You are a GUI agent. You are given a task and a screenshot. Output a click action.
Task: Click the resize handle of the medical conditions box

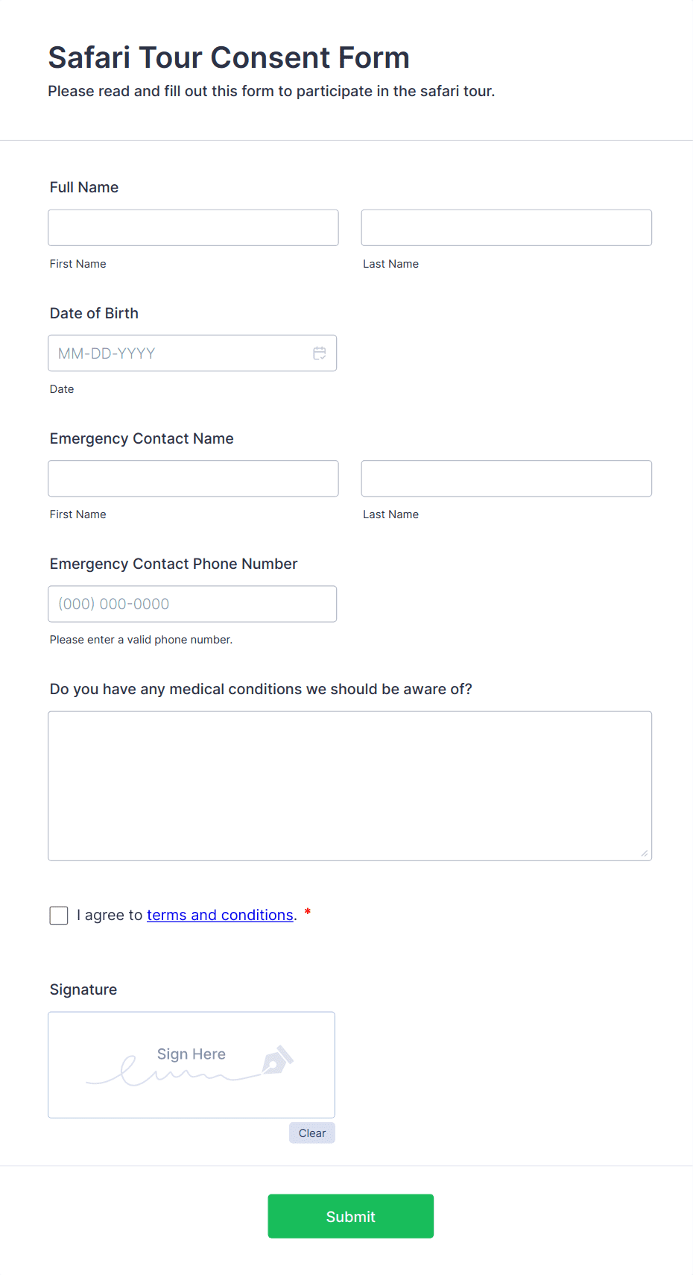click(645, 852)
